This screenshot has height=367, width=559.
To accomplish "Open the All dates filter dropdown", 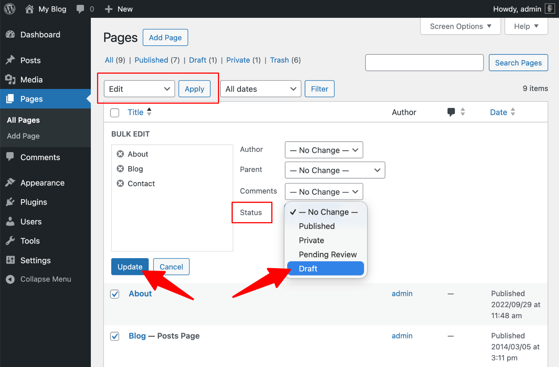I will pyautogui.click(x=260, y=89).
